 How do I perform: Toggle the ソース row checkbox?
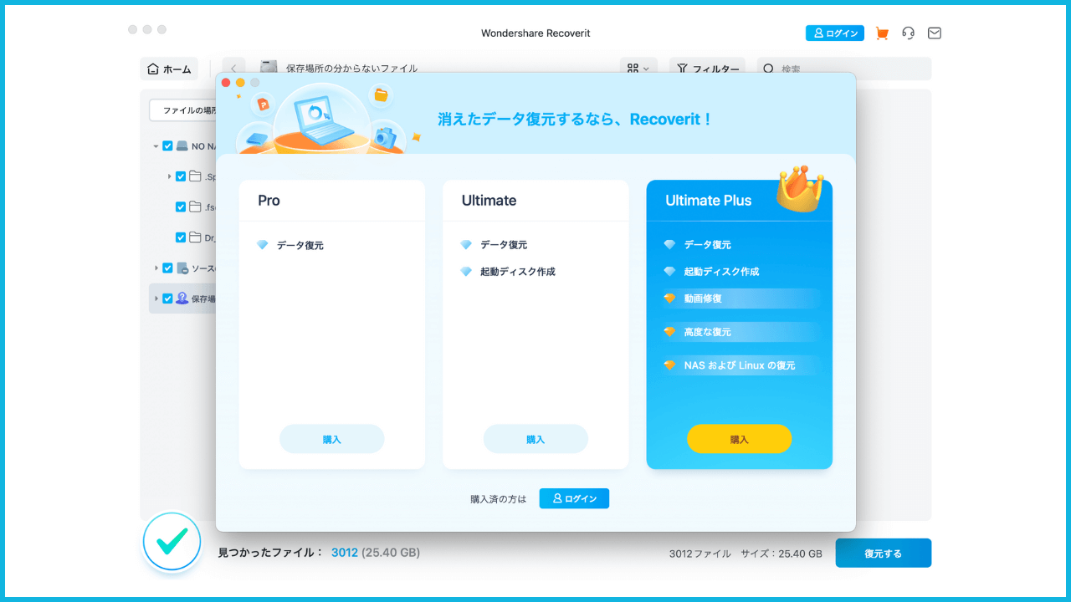pos(167,268)
